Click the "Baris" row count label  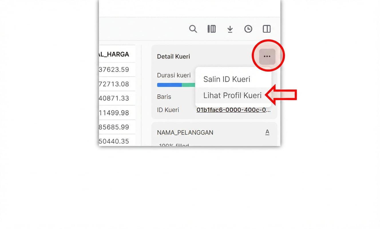tap(164, 97)
